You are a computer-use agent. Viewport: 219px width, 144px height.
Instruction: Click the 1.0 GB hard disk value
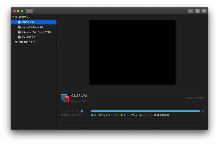[x=115, y=115]
